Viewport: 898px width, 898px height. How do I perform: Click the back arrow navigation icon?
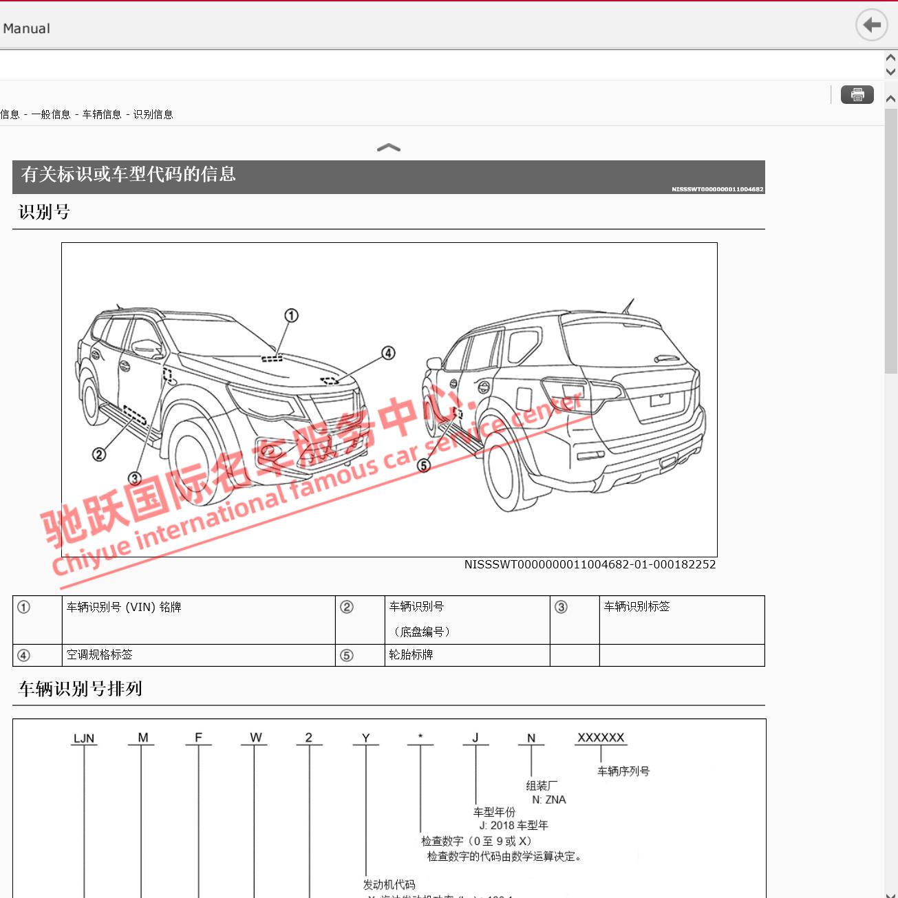point(870,25)
